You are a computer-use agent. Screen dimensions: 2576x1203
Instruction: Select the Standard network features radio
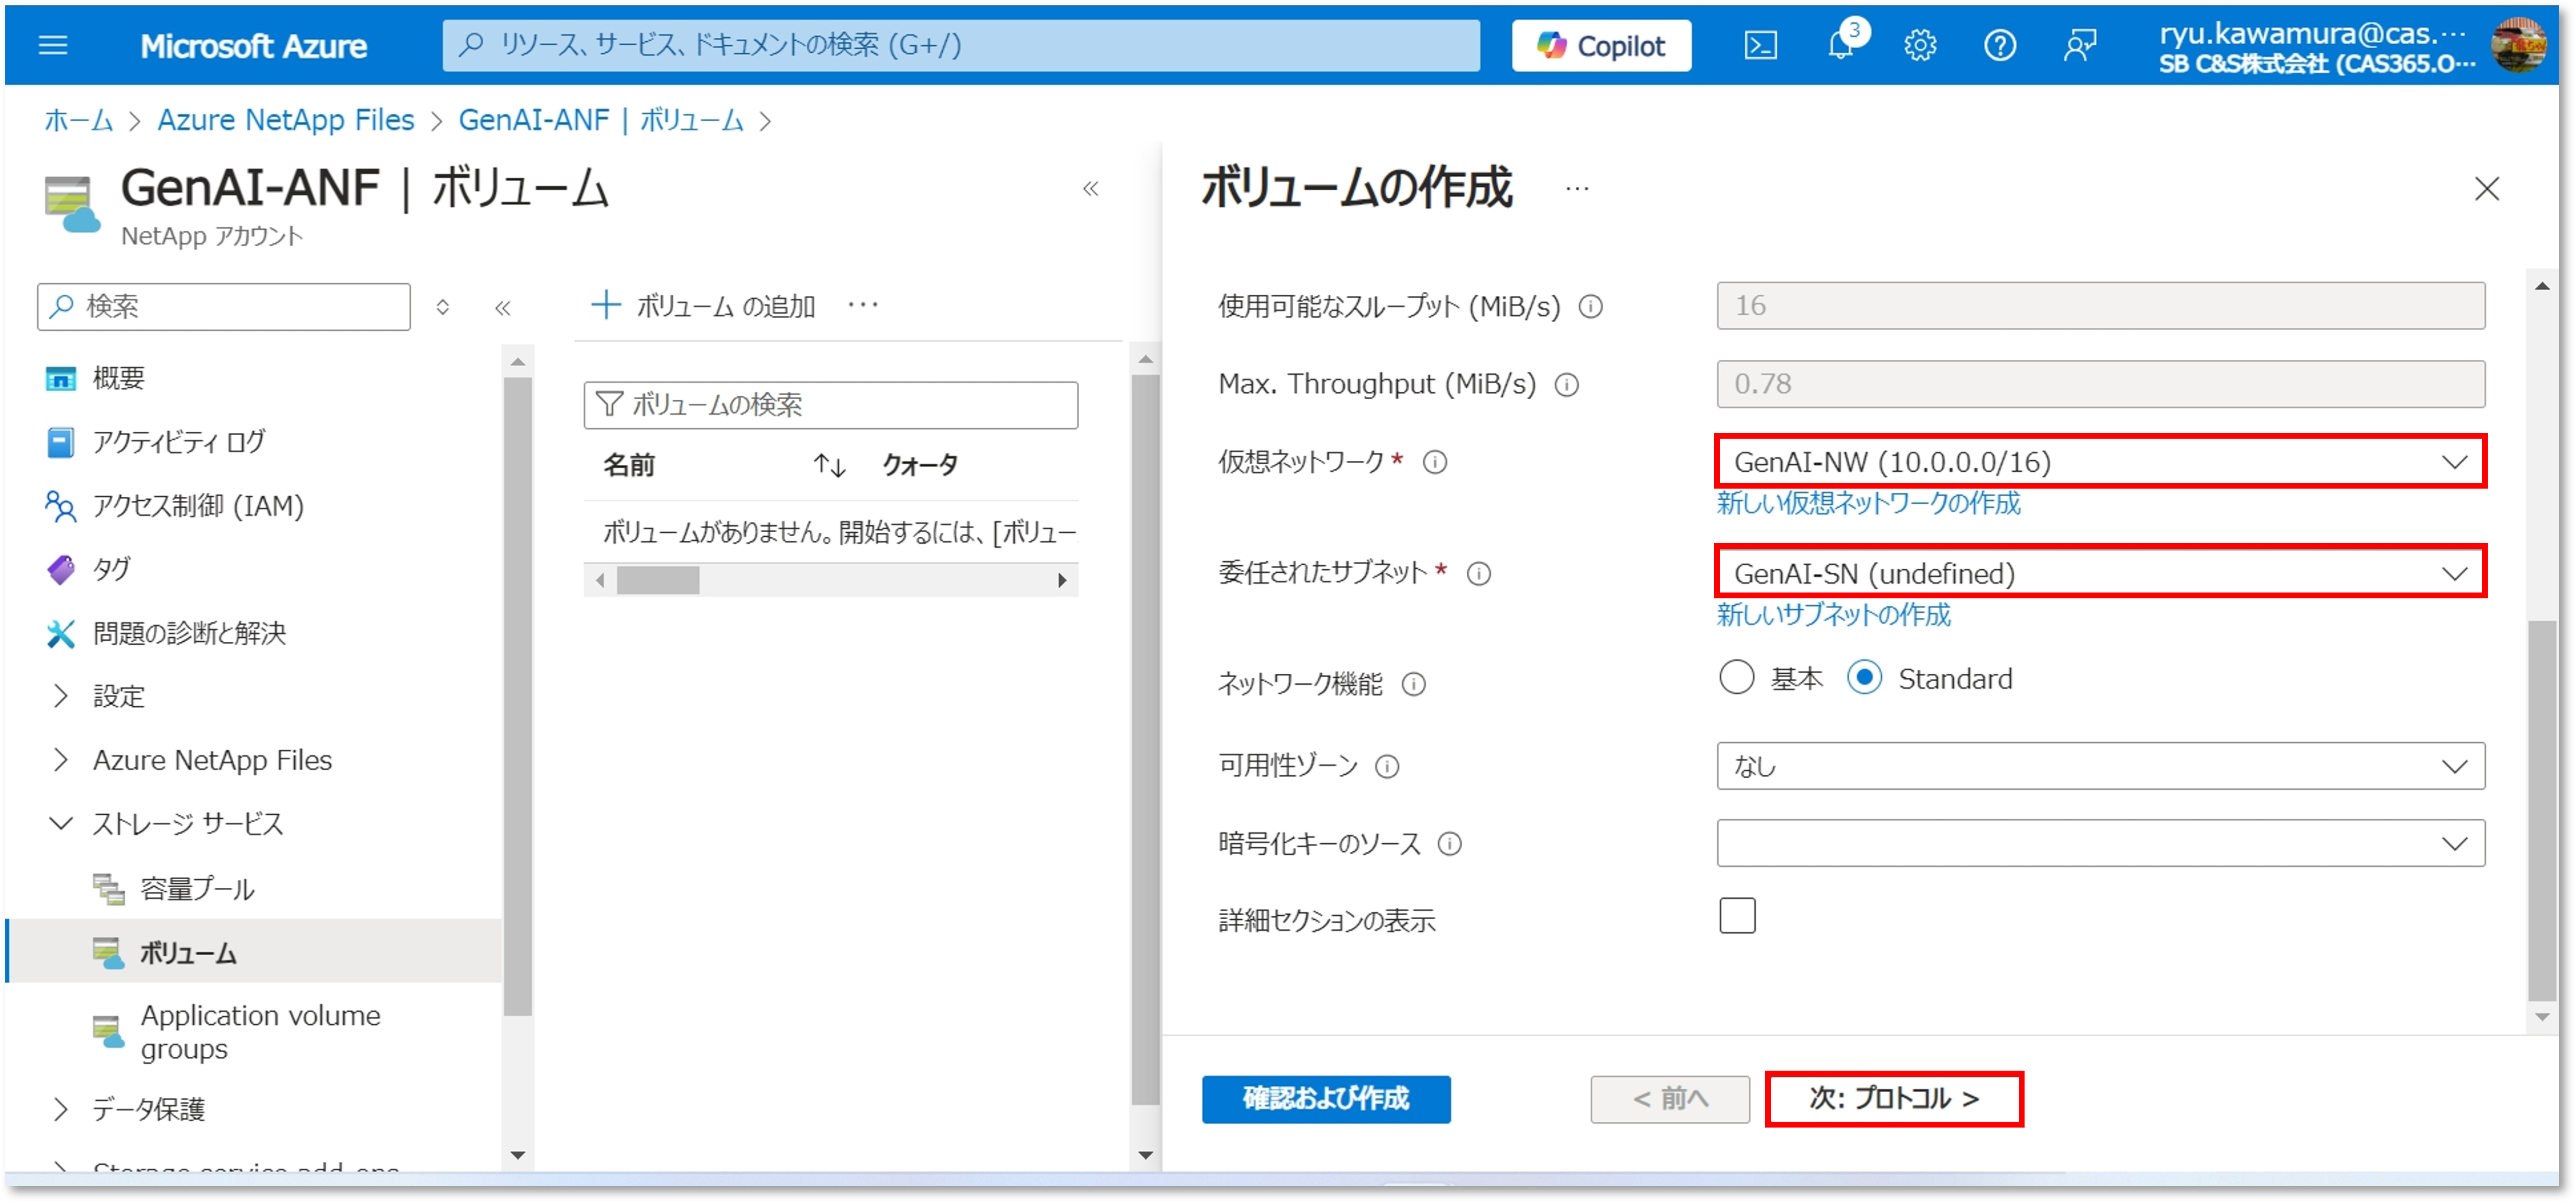click(1864, 678)
